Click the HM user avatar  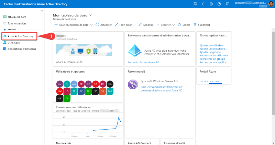tap(59, 91)
